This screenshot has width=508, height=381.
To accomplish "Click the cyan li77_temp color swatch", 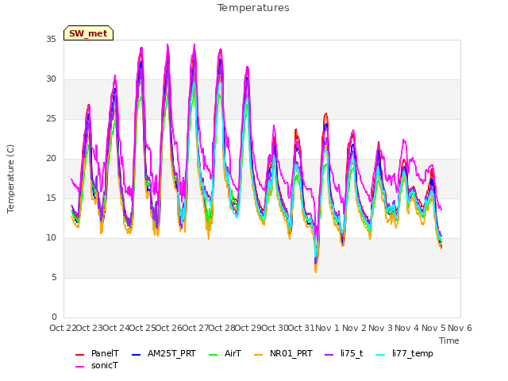I will [381, 355].
